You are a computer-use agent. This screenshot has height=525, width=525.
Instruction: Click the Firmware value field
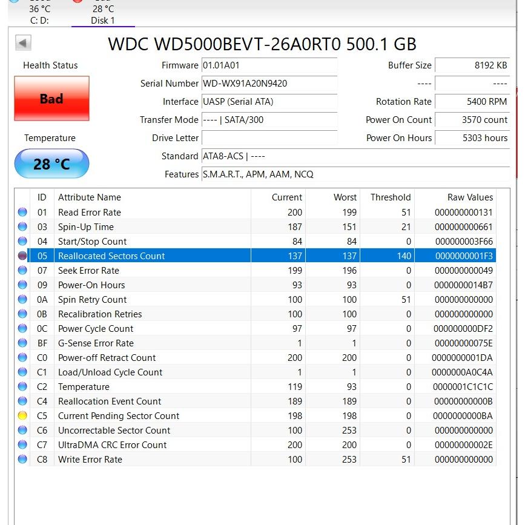(269, 65)
